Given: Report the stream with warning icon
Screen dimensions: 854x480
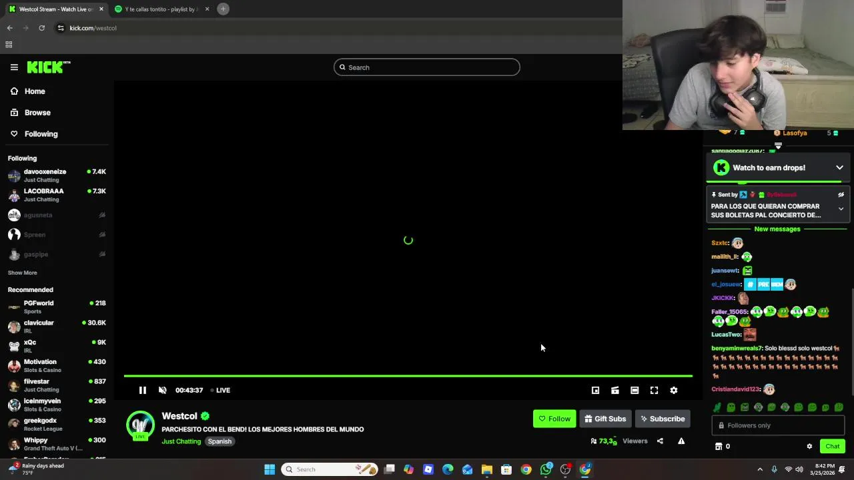Looking at the screenshot, I should point(681,441).
